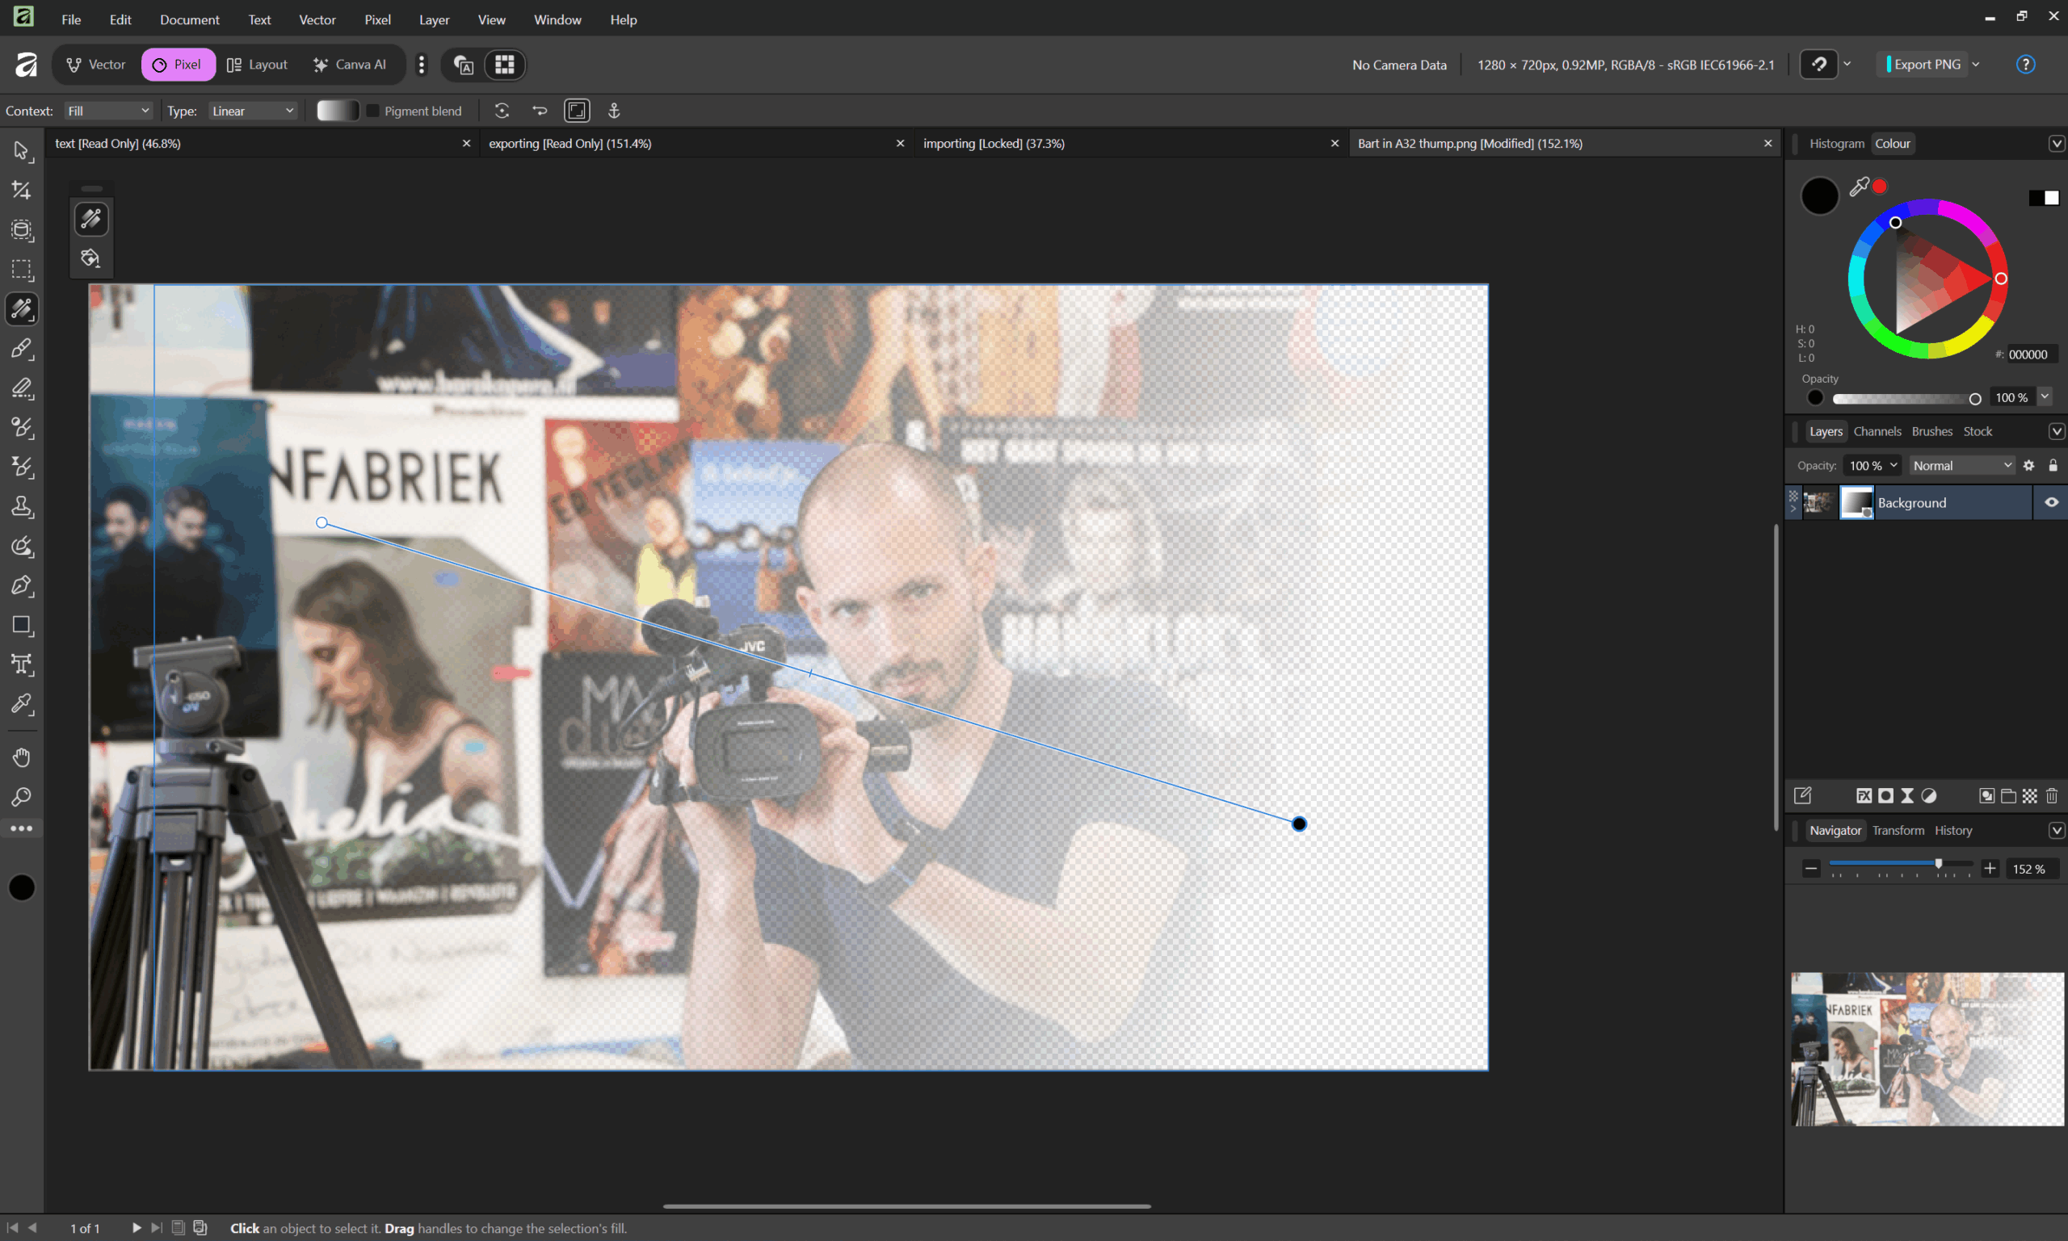Click the Rectangle shape tool
This screenshot has width=2068, height=1241.
pyautogui.click(x=21, y=626)
